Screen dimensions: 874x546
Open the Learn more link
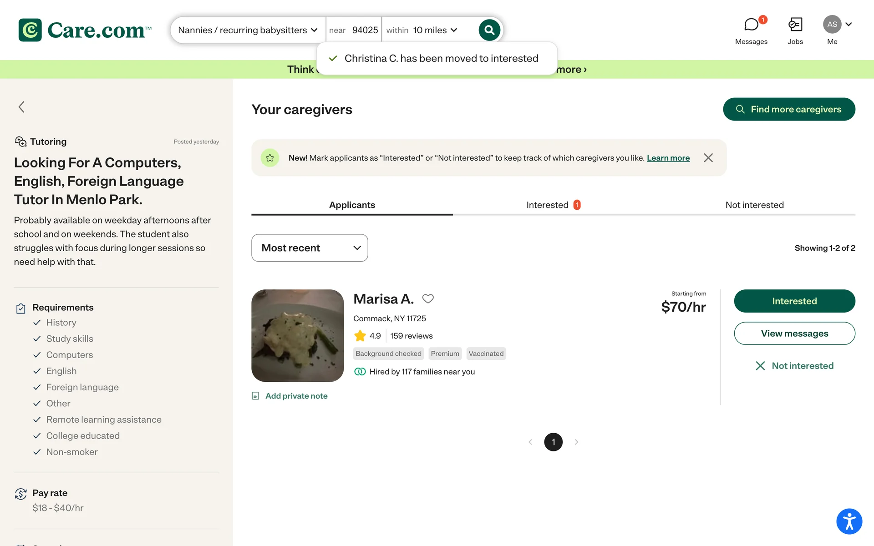point(668,158)
